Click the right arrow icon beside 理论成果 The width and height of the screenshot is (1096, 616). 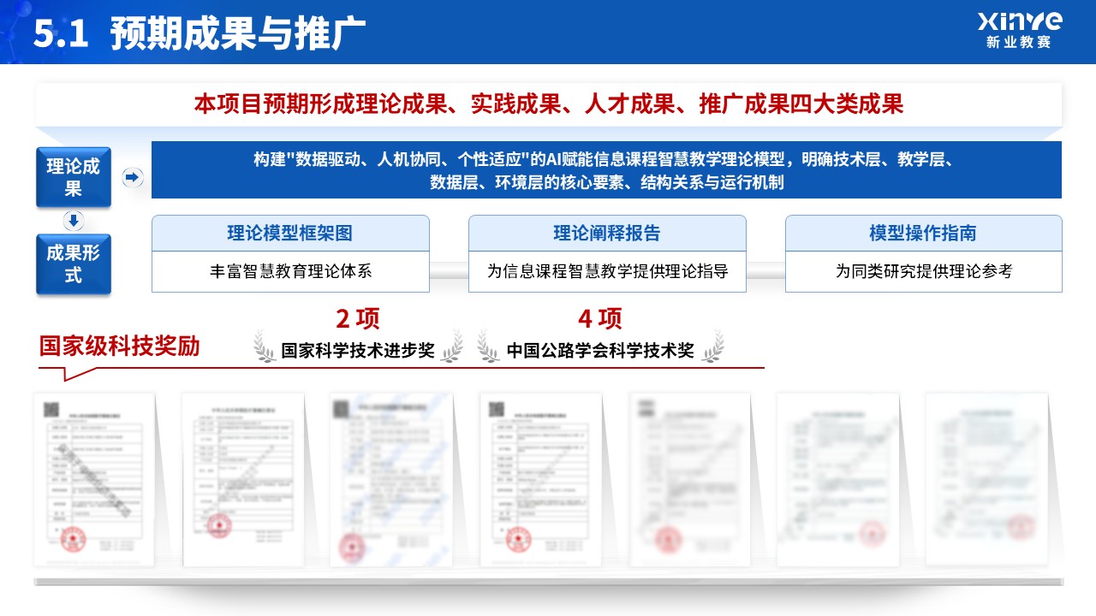(133, 178)
